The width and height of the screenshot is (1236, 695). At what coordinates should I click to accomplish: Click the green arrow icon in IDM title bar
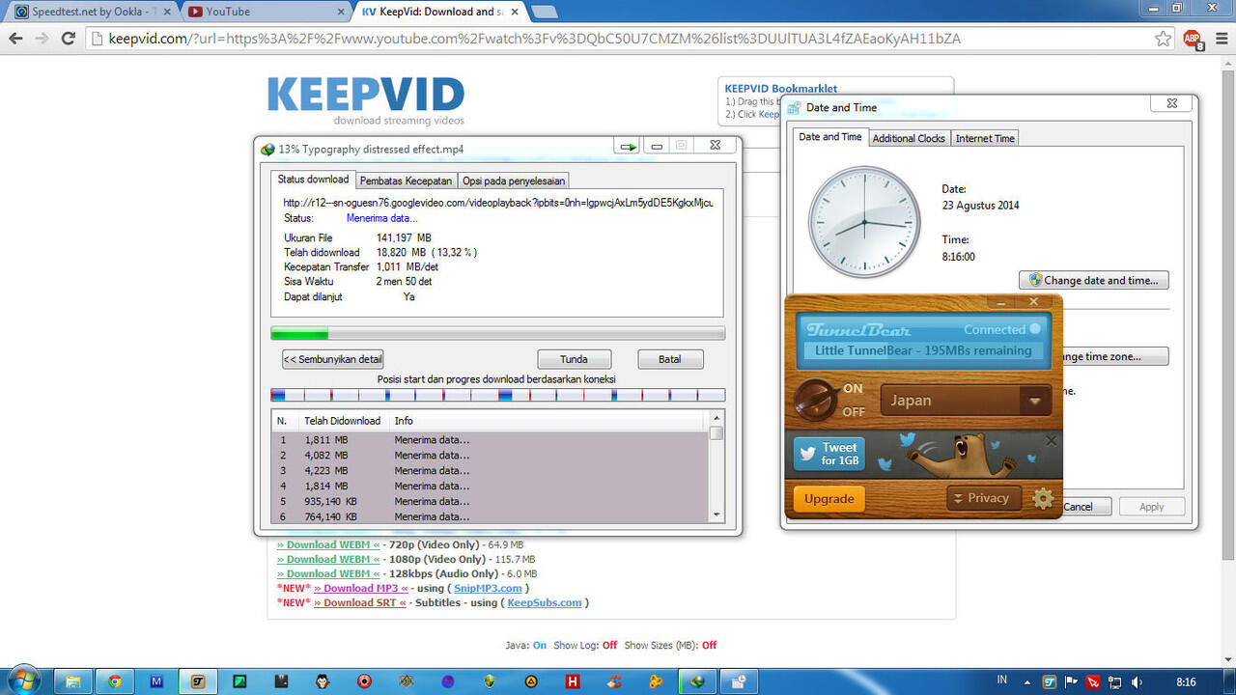628,147
